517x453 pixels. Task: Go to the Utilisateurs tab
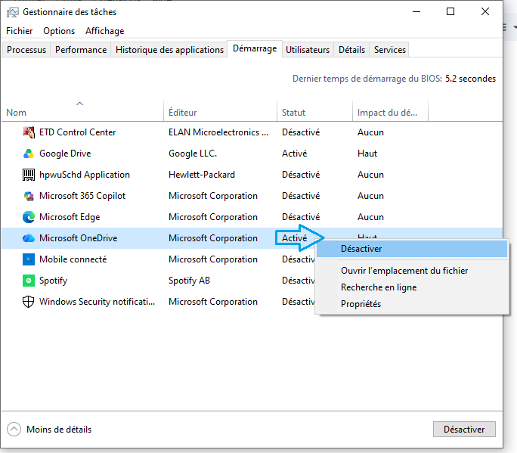tap(308, 49)
